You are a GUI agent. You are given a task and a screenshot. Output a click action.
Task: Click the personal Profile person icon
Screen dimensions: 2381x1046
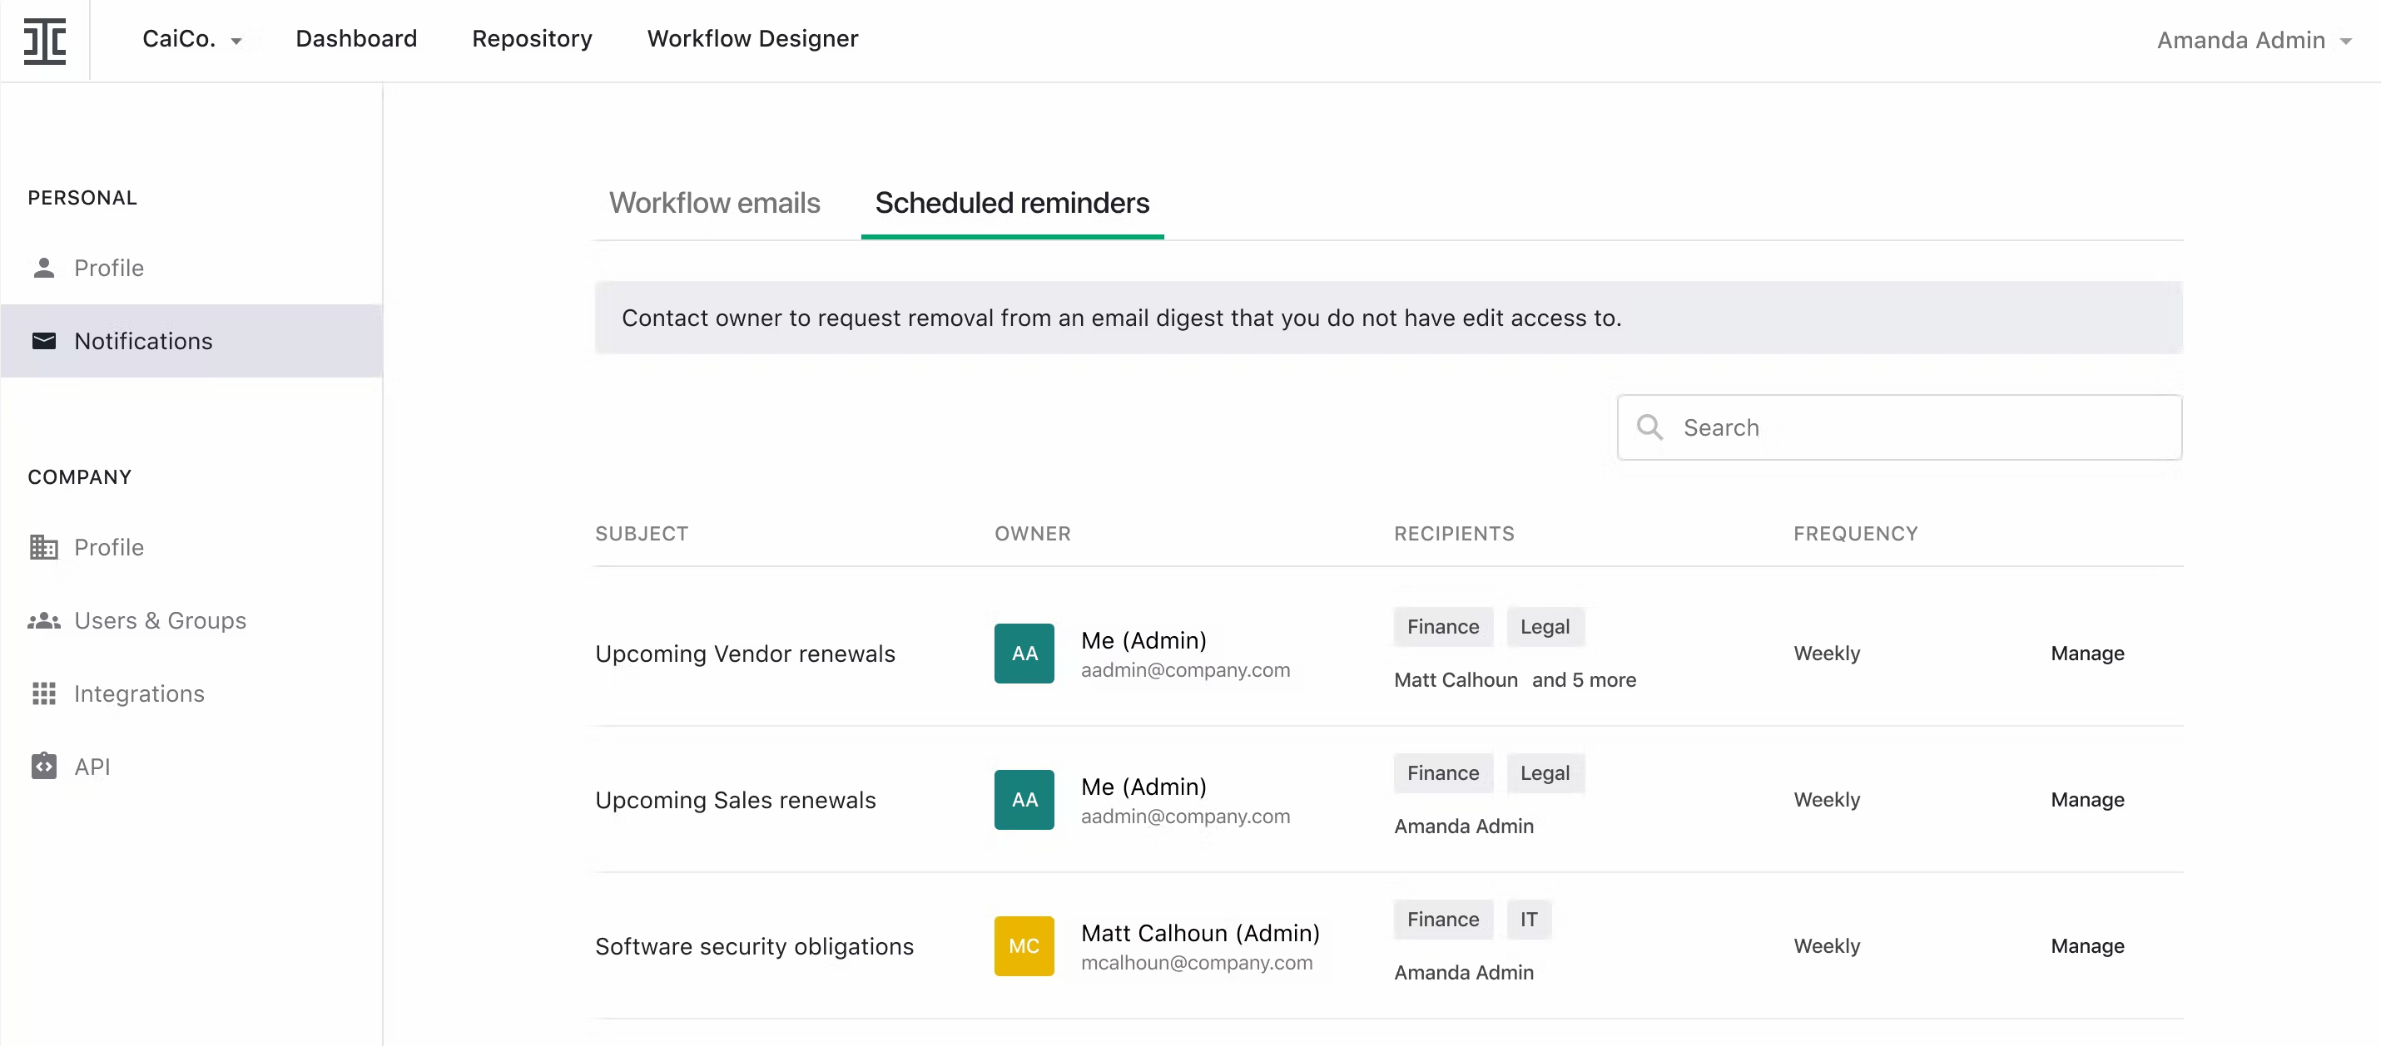[x=43, y=268]
